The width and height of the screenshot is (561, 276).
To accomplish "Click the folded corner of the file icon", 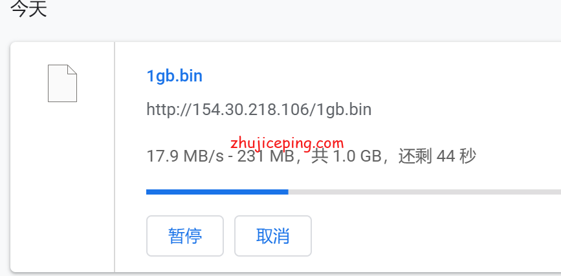I will [72, 69].
